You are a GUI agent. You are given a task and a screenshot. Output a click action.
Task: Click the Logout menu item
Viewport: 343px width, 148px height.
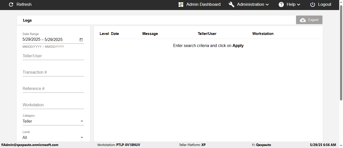[x=324, y=5]
